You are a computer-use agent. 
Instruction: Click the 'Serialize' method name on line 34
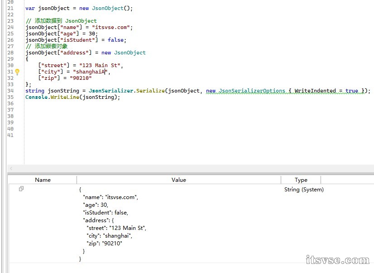[x=150, y=91]
